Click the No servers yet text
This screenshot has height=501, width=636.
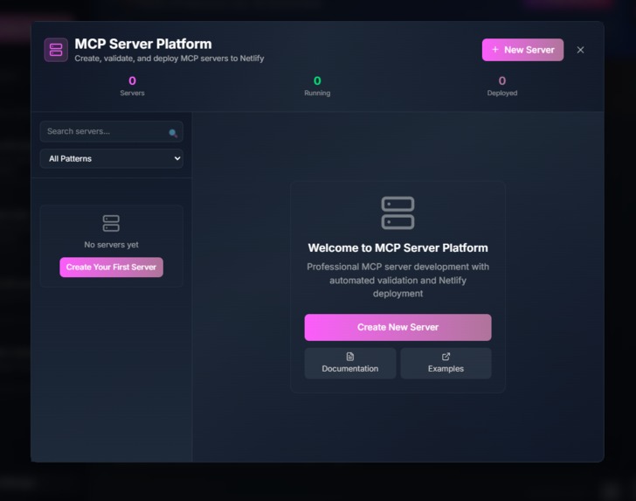coord(111,245)
